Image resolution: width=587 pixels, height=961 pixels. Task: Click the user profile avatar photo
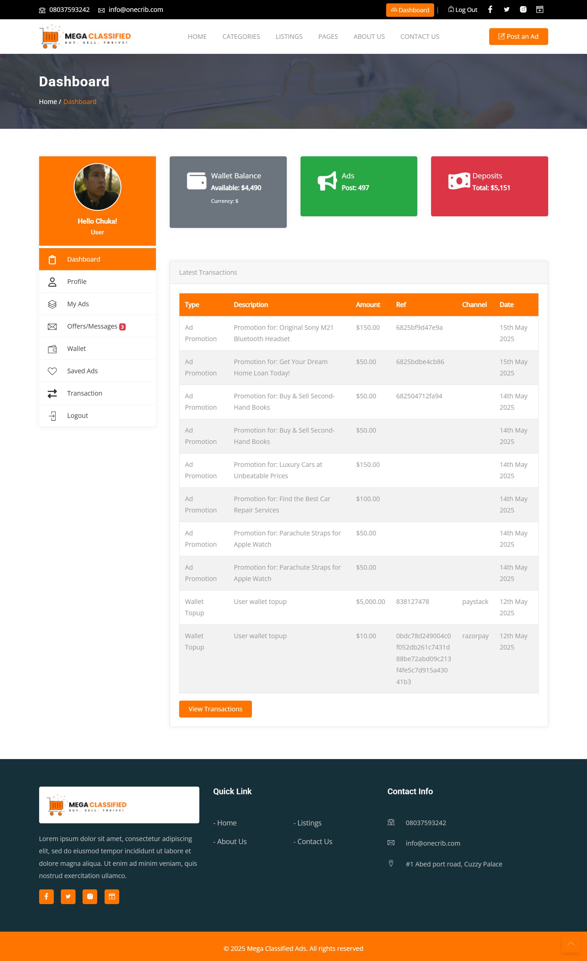[98, 187]
